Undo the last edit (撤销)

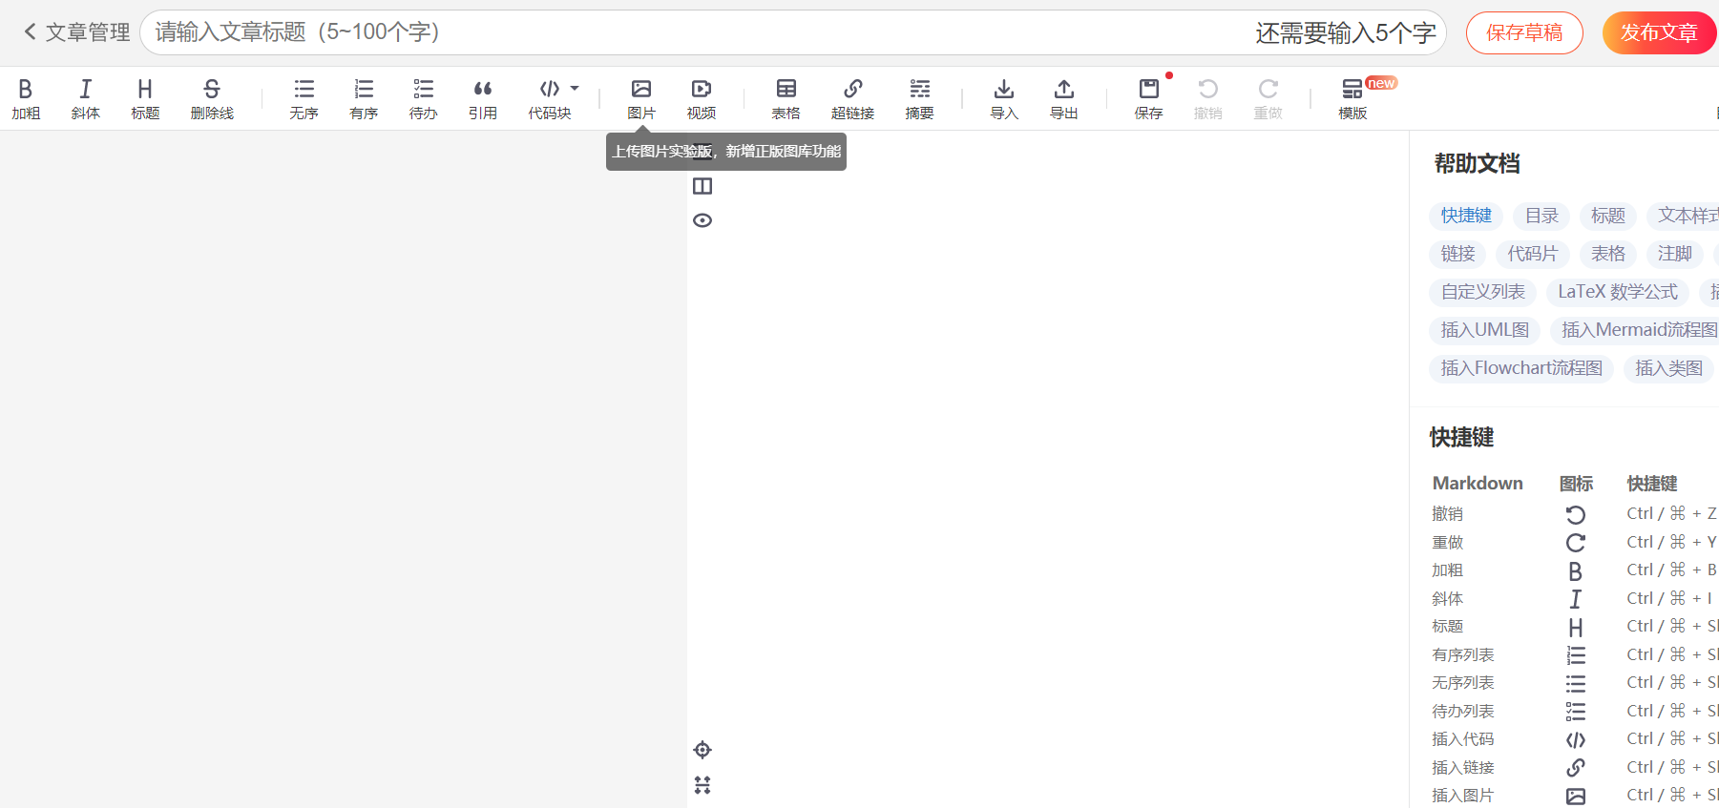[1208, 99]
